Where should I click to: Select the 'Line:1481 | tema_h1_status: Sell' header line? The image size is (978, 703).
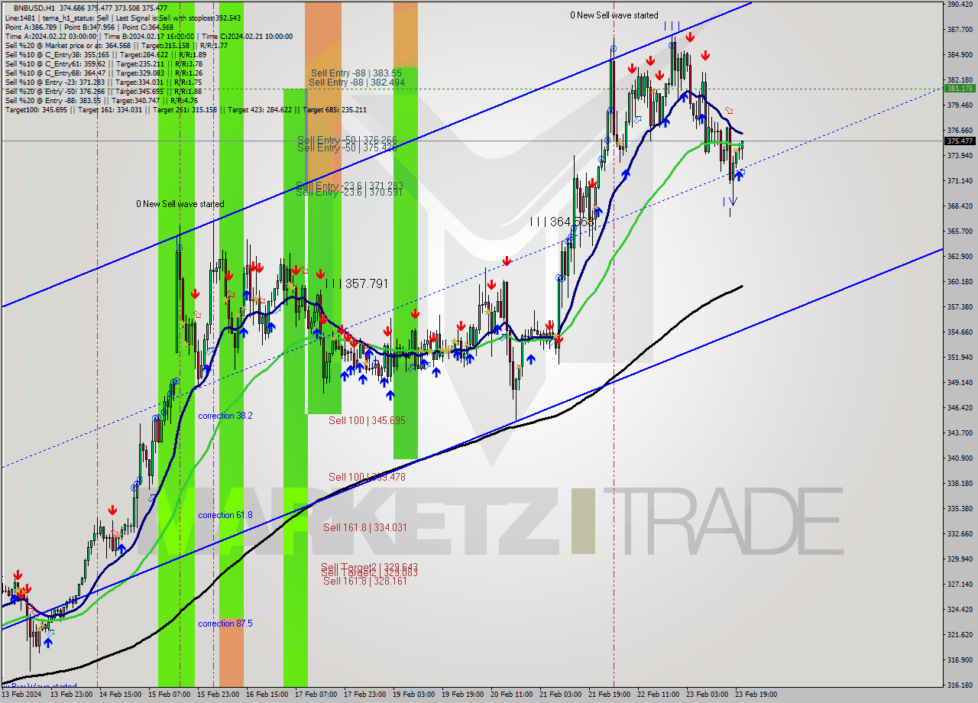tap(123, 18)
